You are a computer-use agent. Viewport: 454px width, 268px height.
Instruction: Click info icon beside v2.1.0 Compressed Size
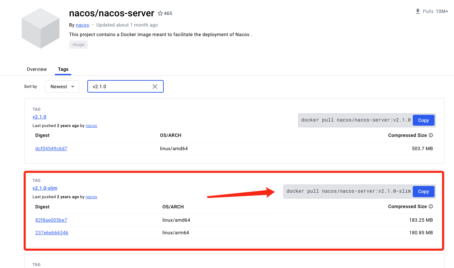(431, 135)
